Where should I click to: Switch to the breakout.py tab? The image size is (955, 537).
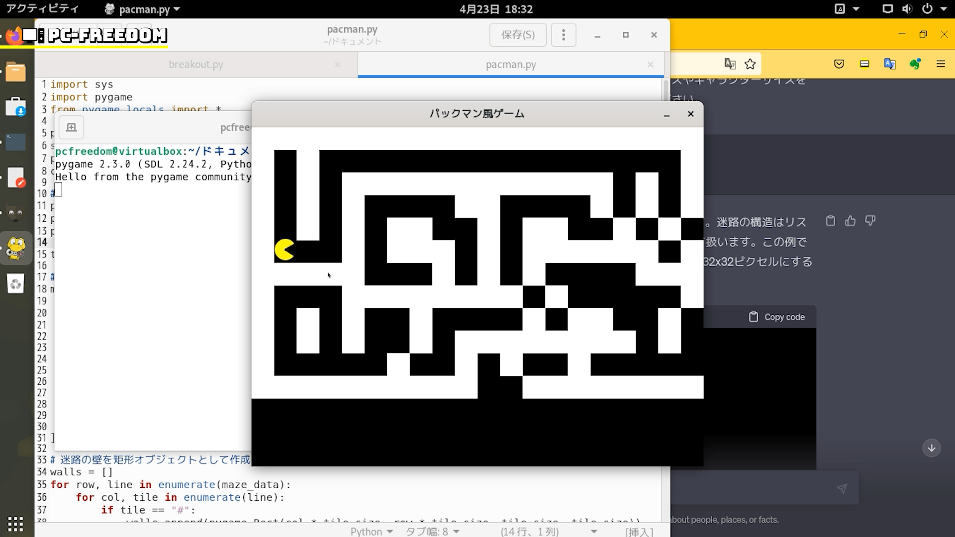click(196, 65)
